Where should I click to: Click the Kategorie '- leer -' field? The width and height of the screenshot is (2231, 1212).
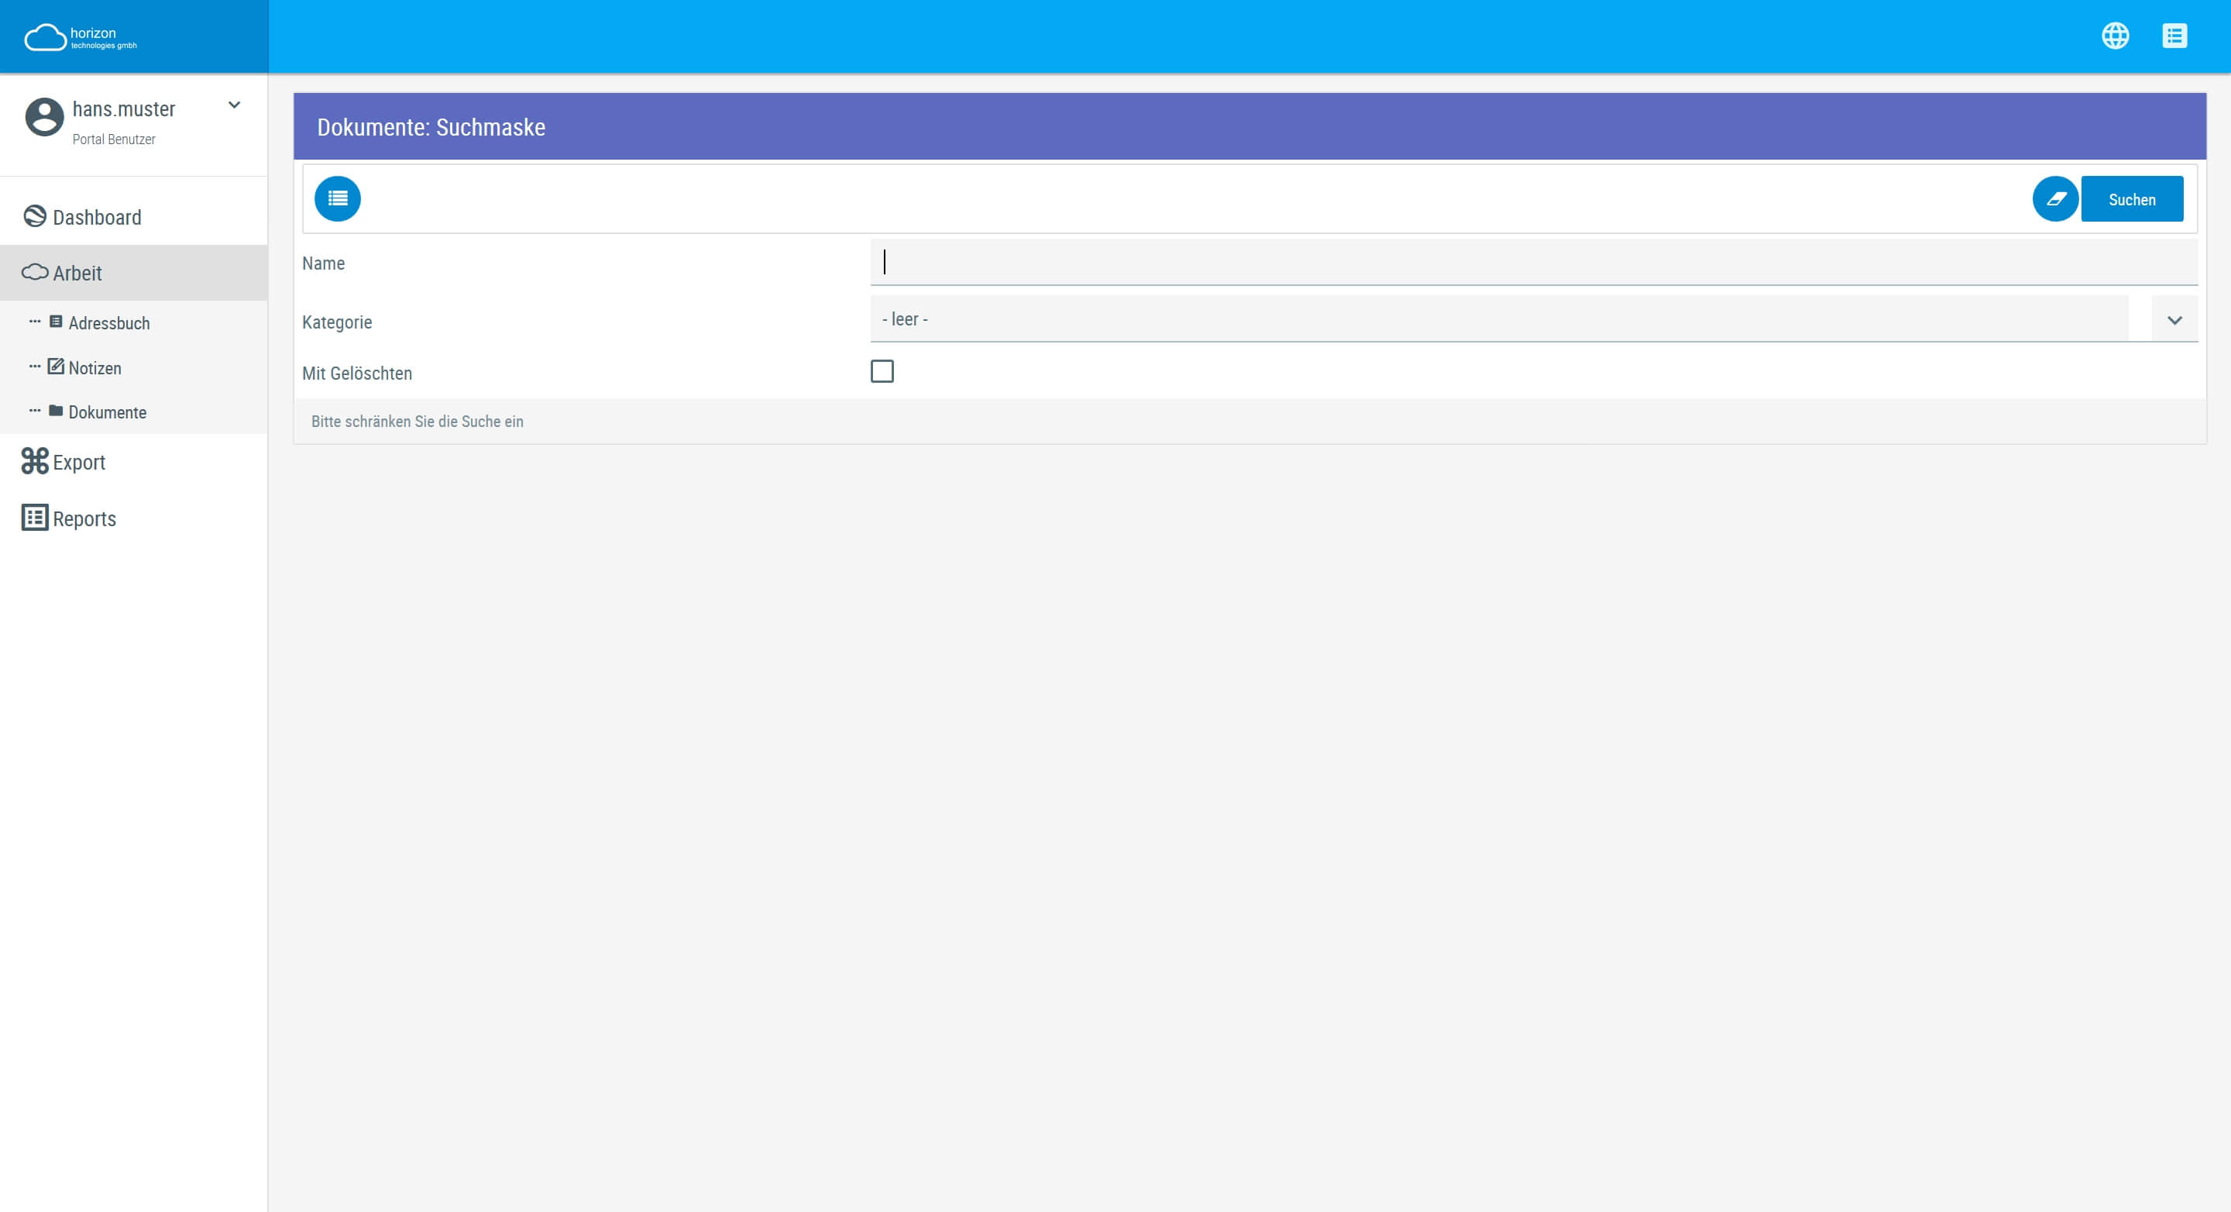[1498, 318]
